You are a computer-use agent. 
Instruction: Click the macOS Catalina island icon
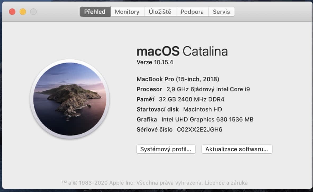tap(70, 99)
